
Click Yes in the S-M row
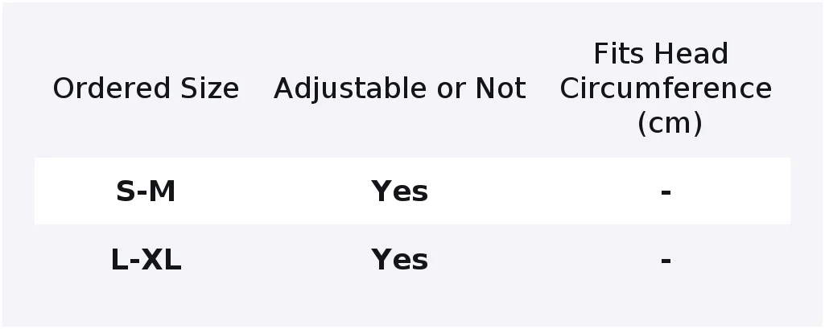[400, 191]
